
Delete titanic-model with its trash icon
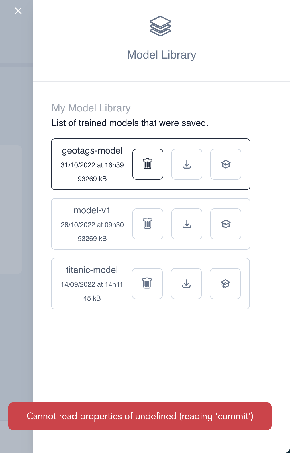[147, 283]
